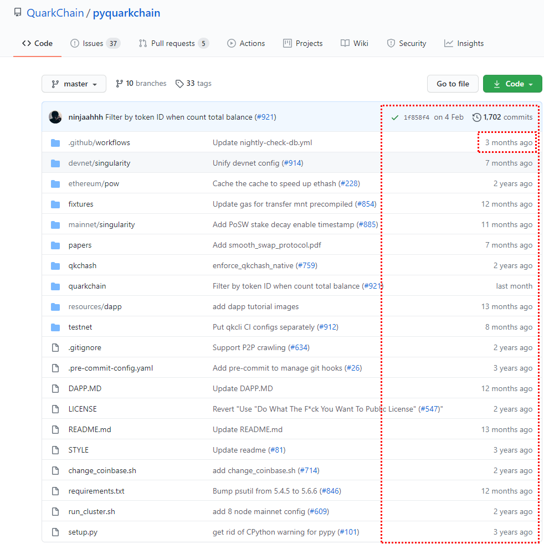This screenshot has width=544, height=549.
Task: Open the LICENSE file
Action: (83, 409)
